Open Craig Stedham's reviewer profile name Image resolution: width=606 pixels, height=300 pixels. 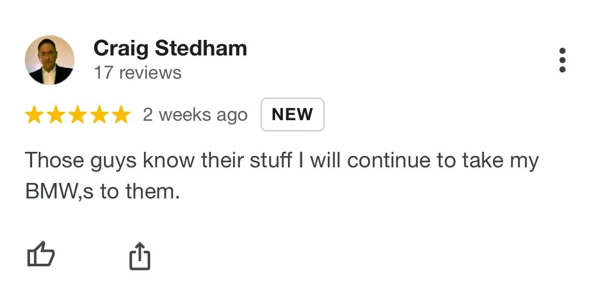[170, 49]
